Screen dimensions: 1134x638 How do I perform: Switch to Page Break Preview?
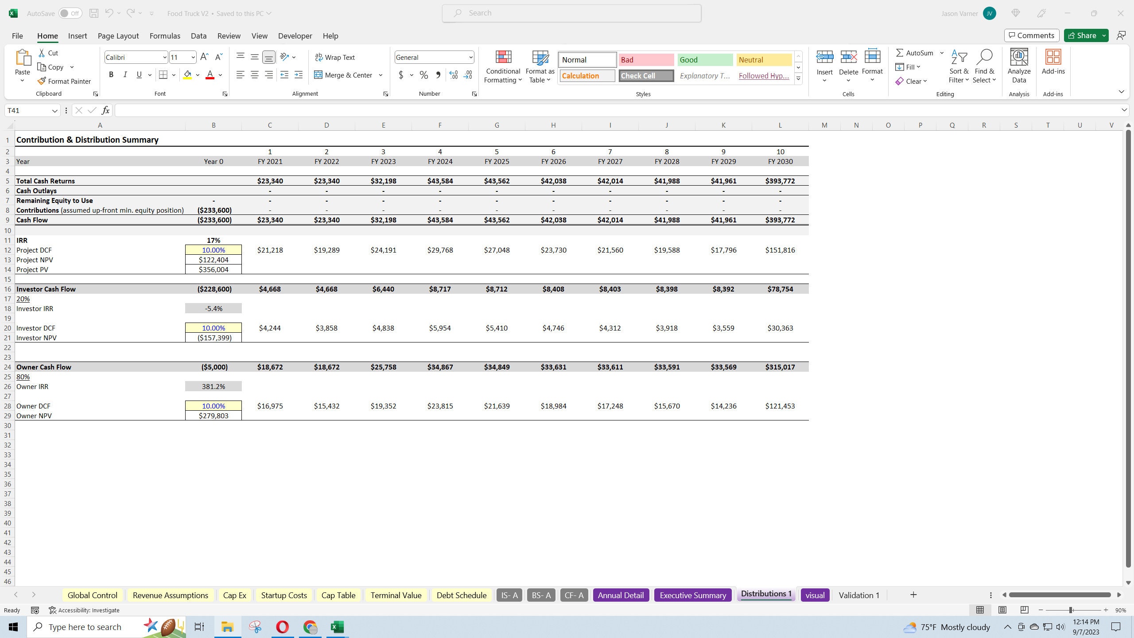(x=1024, y=610)
